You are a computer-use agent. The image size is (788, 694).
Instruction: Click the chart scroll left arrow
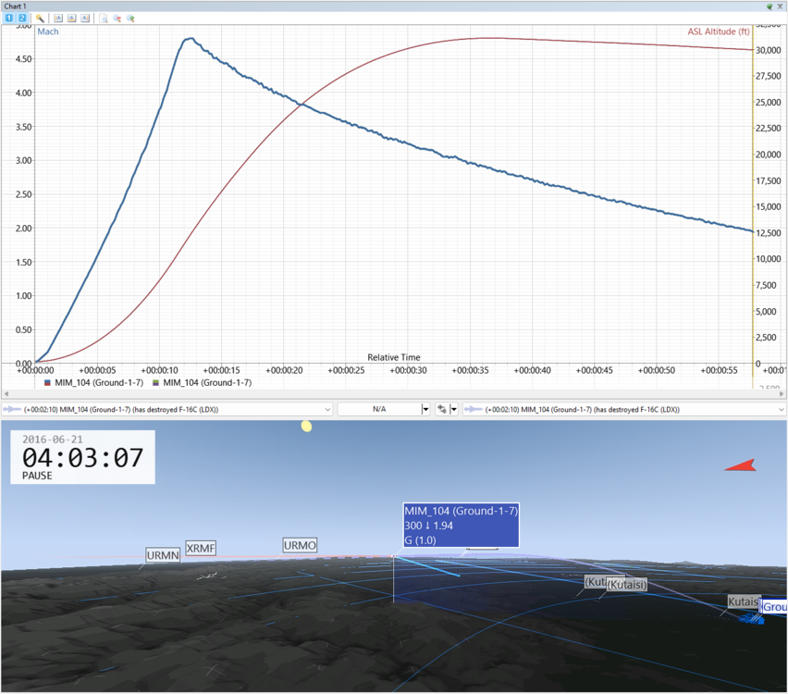(x=6, y=394)
